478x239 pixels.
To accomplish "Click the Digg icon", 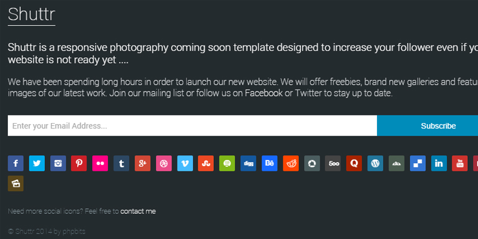I will coord(249,163).
